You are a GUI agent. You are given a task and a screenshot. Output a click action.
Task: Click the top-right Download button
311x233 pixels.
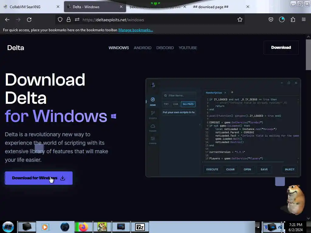[281, 48]
